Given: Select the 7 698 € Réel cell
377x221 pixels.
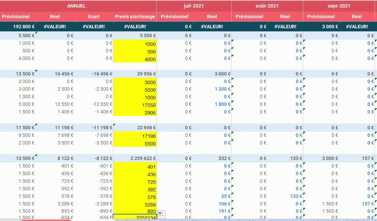Looking at the screenshot, I should pos(55,135).
